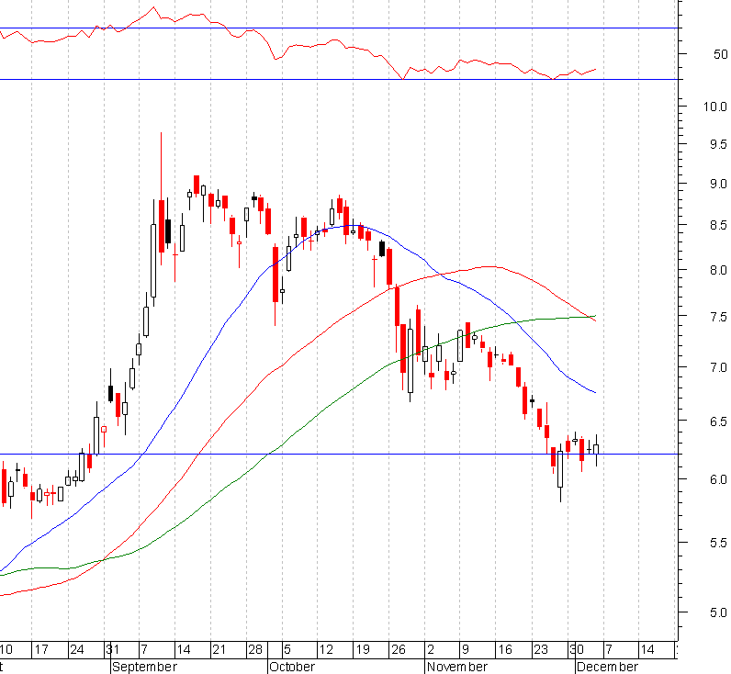The height and width of the screenshot is (674, 731).
Task: Click date label 28 in September
Action: pos(255,649)
